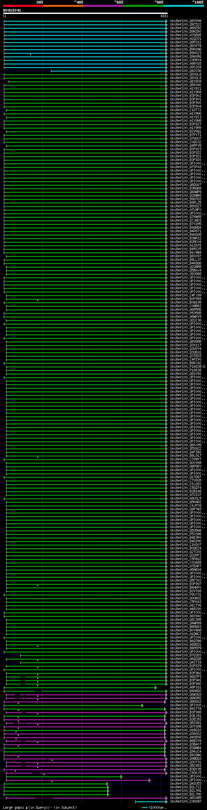Click hit UniRef100_Q9FGX1
Image resolution: width=207 pixels, height=810 pixels.
pyautogui.click(x=186, y=42)
